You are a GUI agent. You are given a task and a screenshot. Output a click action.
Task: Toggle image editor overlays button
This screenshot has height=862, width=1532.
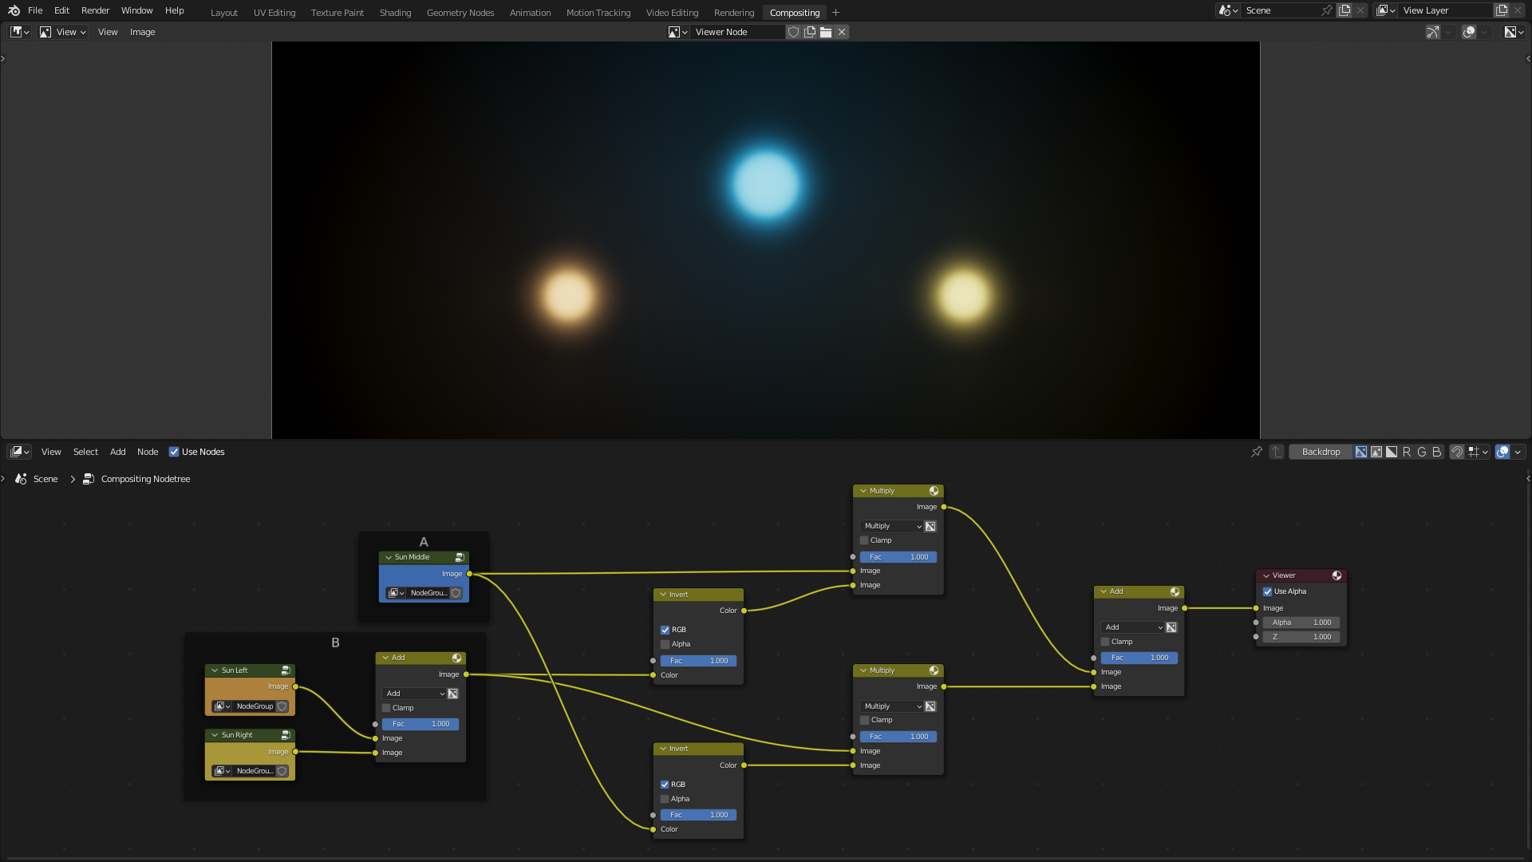[1469, 32]
